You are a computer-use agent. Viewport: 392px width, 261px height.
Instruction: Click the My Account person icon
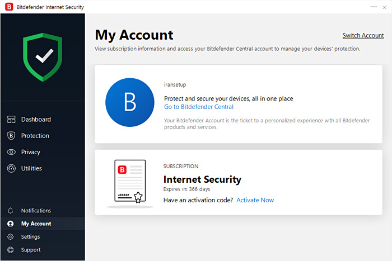click(10, 224)
